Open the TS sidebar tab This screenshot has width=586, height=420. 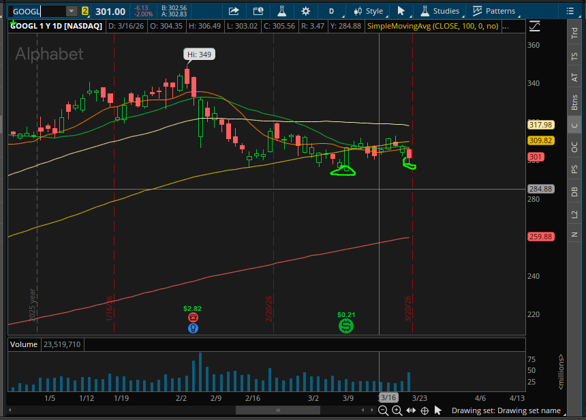point(575,57)
